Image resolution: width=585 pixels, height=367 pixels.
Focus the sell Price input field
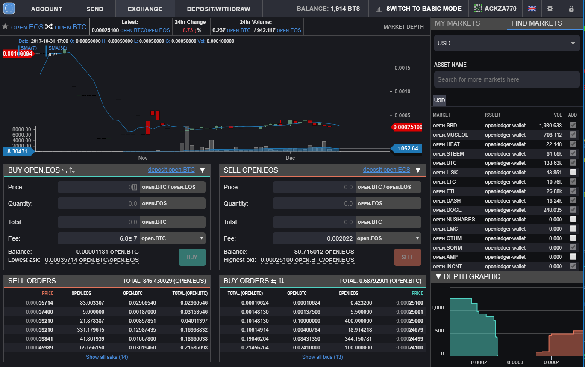click(314, 187)
